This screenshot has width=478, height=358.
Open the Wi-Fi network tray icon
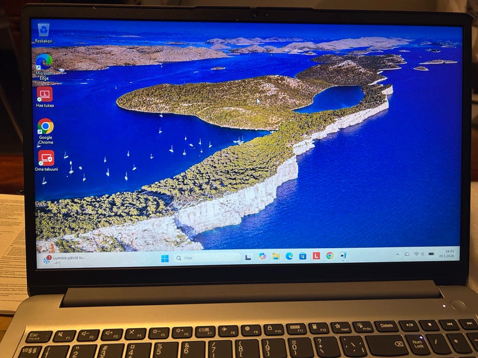pyautogui.click(x=416, y=254)
